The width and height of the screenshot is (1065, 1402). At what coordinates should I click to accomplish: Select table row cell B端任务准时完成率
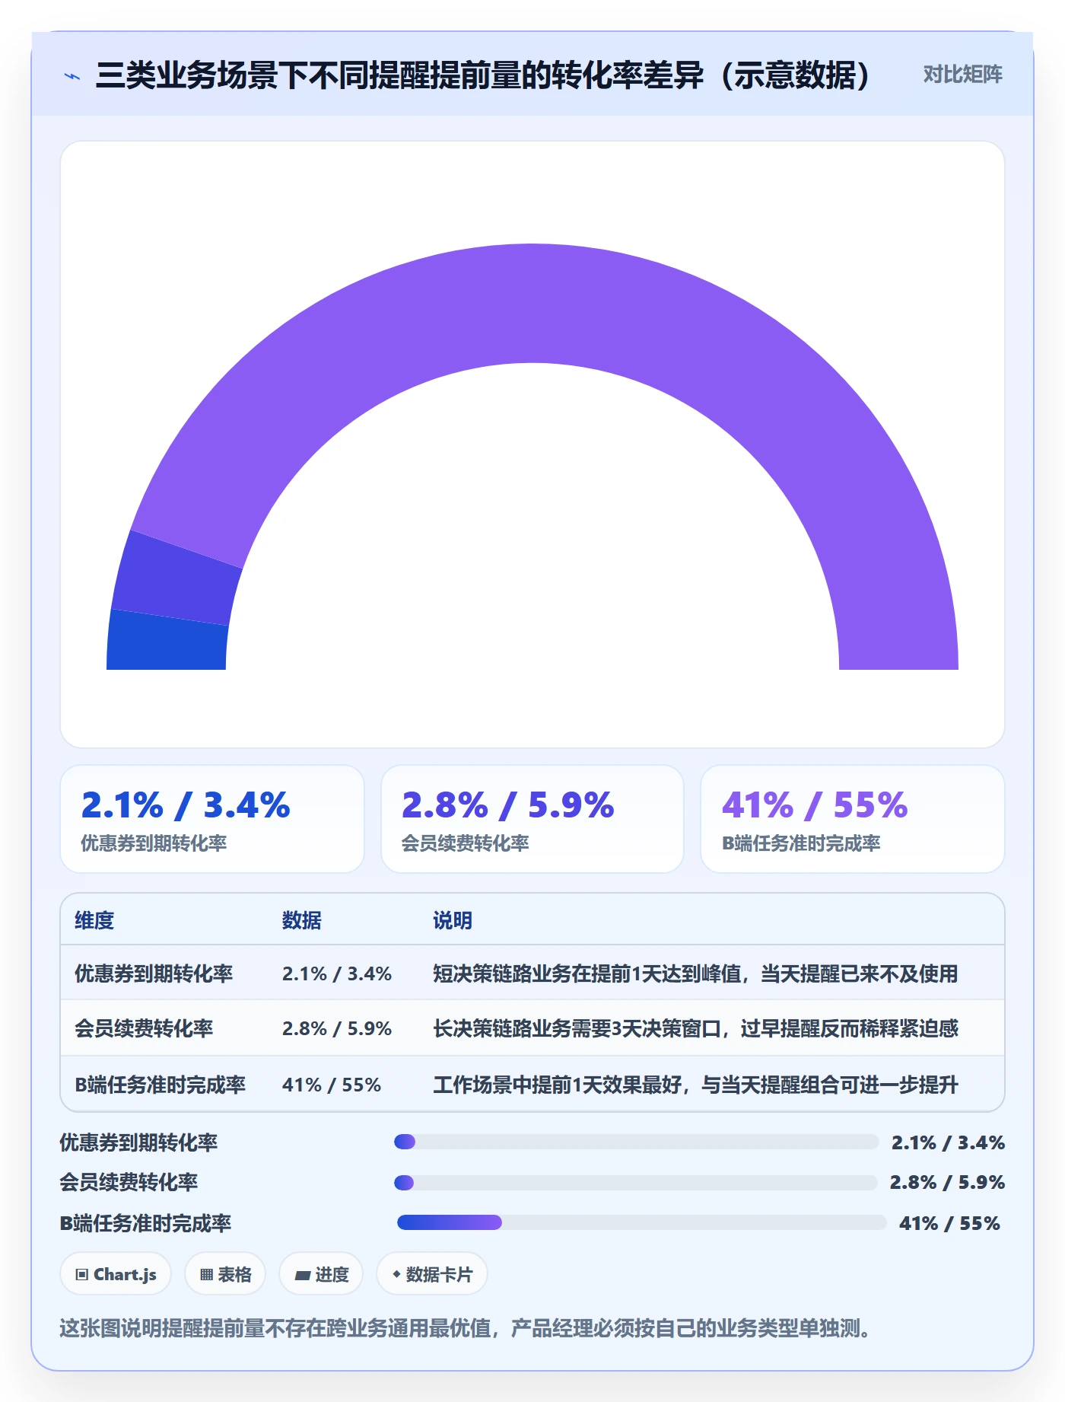click(160, 1085)
